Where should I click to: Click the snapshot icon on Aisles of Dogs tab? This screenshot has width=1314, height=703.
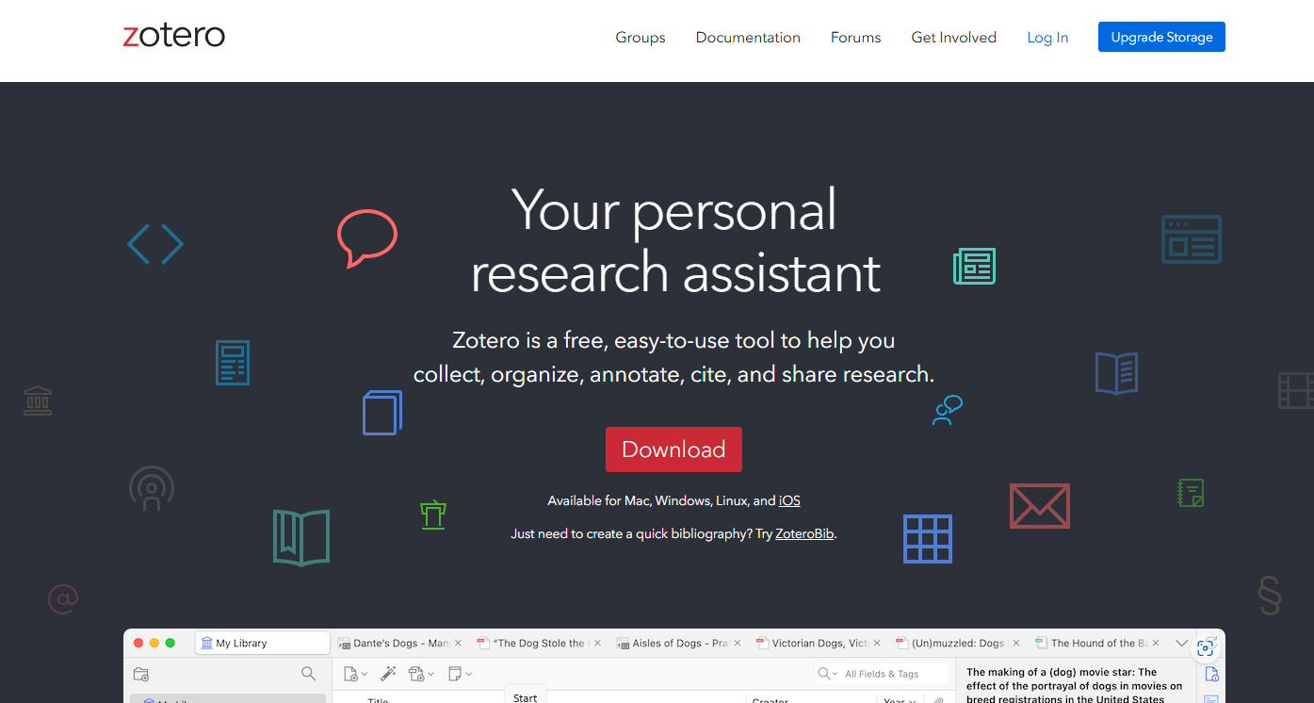(624, 643)
